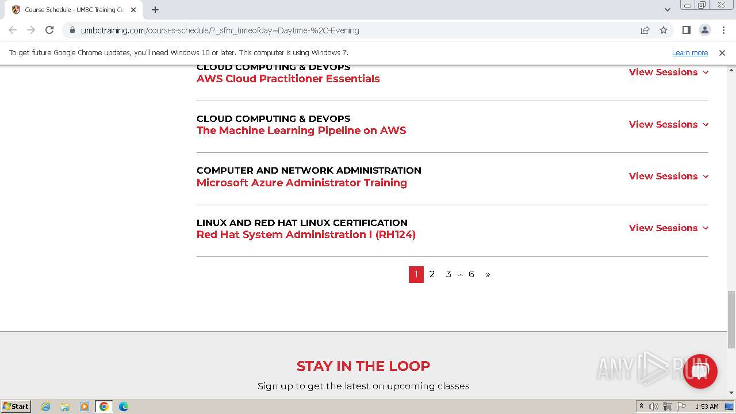Open Internet Explorer from taskbar
736x414 pixels.
click(x=46, y=407)
